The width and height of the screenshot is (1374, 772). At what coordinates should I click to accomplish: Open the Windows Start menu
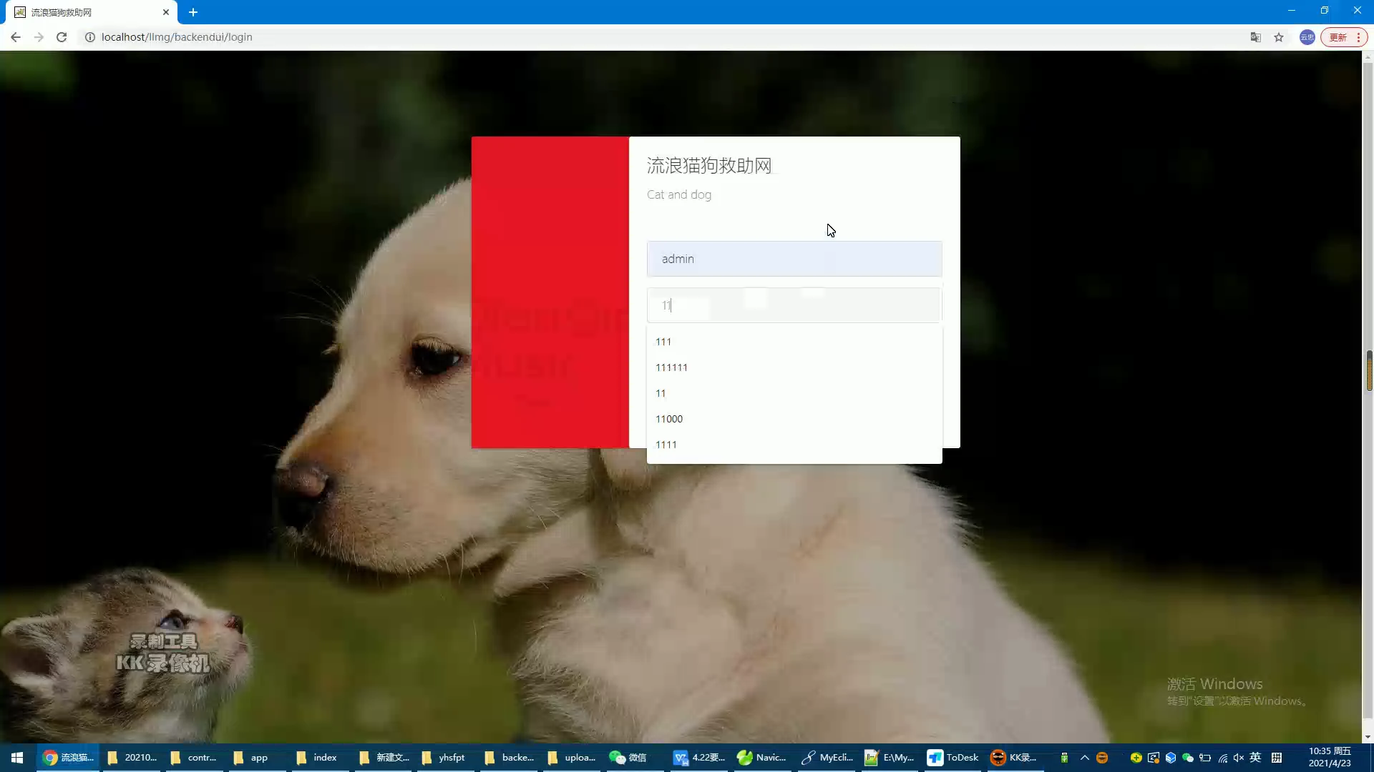click(17, 758)
